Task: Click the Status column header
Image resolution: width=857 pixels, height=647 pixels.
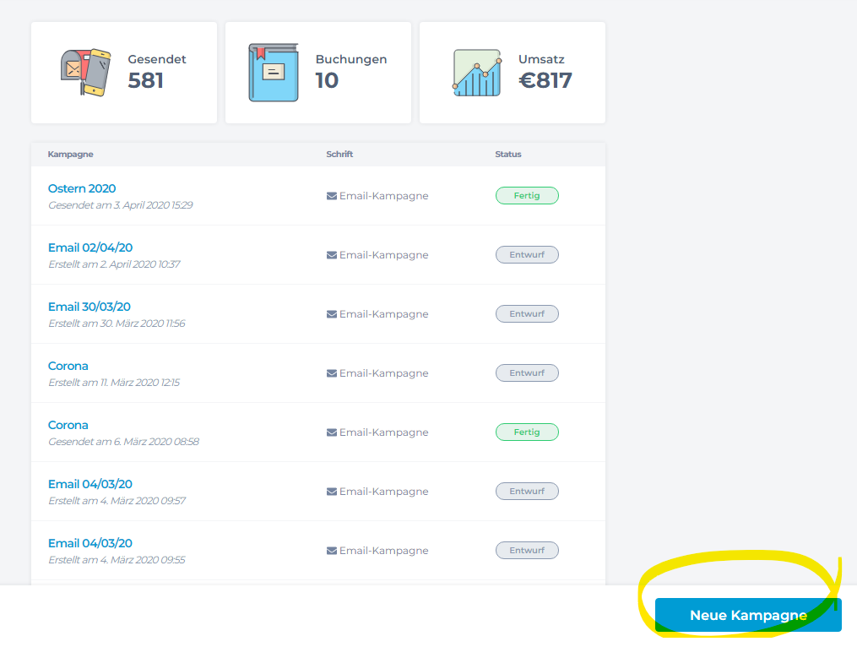Action: [508, 155]
